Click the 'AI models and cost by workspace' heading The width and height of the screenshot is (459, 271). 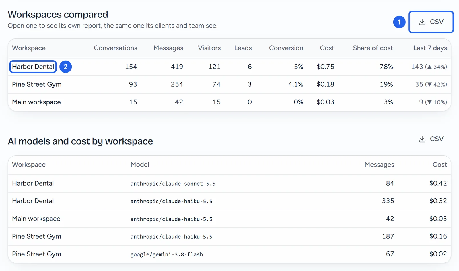pos(80,141)
